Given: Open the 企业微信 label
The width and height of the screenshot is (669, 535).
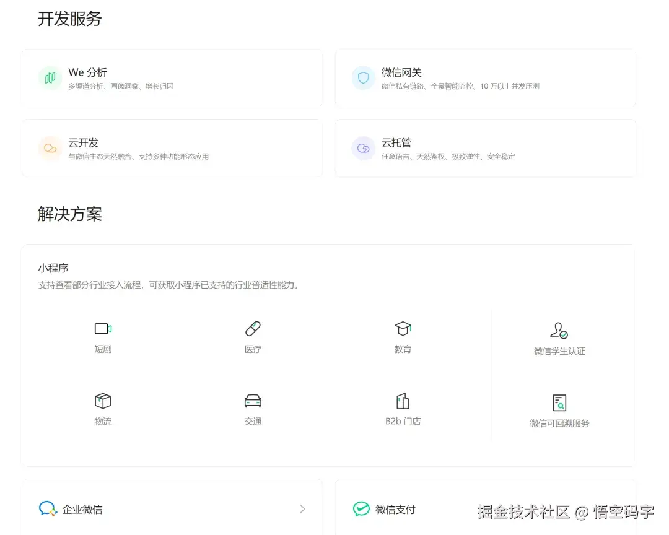Looking at the screenshot, I should coord(82,510).
